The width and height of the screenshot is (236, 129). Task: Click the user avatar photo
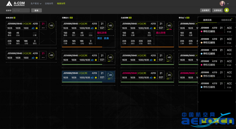[x=222, y=4]
